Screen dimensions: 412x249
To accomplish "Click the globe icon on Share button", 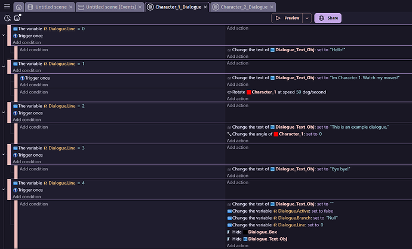I will 321,18.
